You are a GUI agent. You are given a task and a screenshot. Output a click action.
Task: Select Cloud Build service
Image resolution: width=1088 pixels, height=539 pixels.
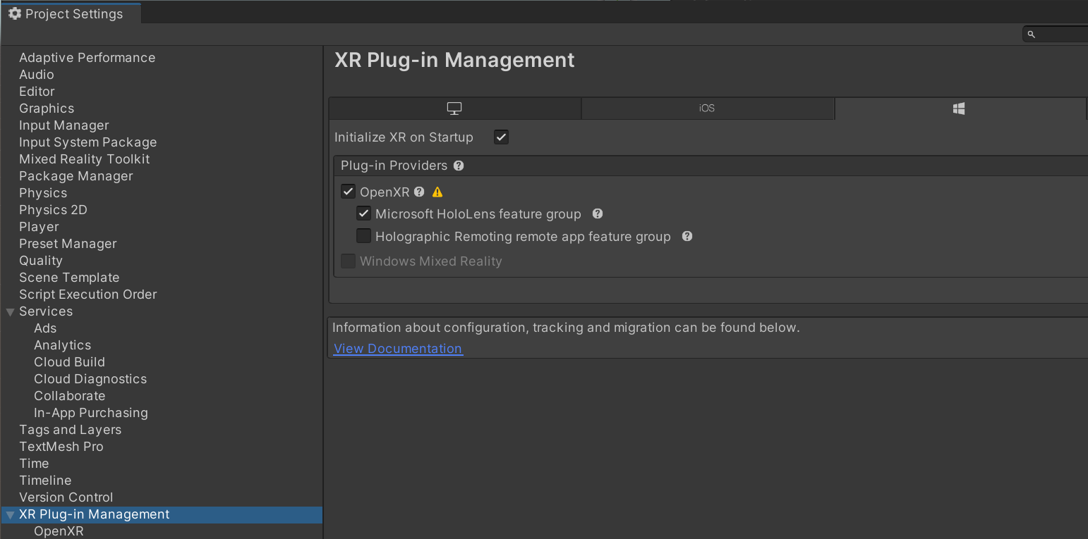click(x=69, y=362)
